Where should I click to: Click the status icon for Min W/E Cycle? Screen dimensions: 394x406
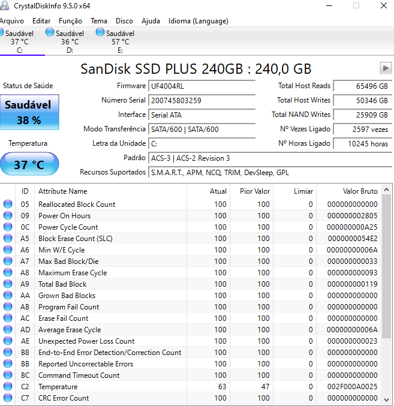tap(8, 249)
